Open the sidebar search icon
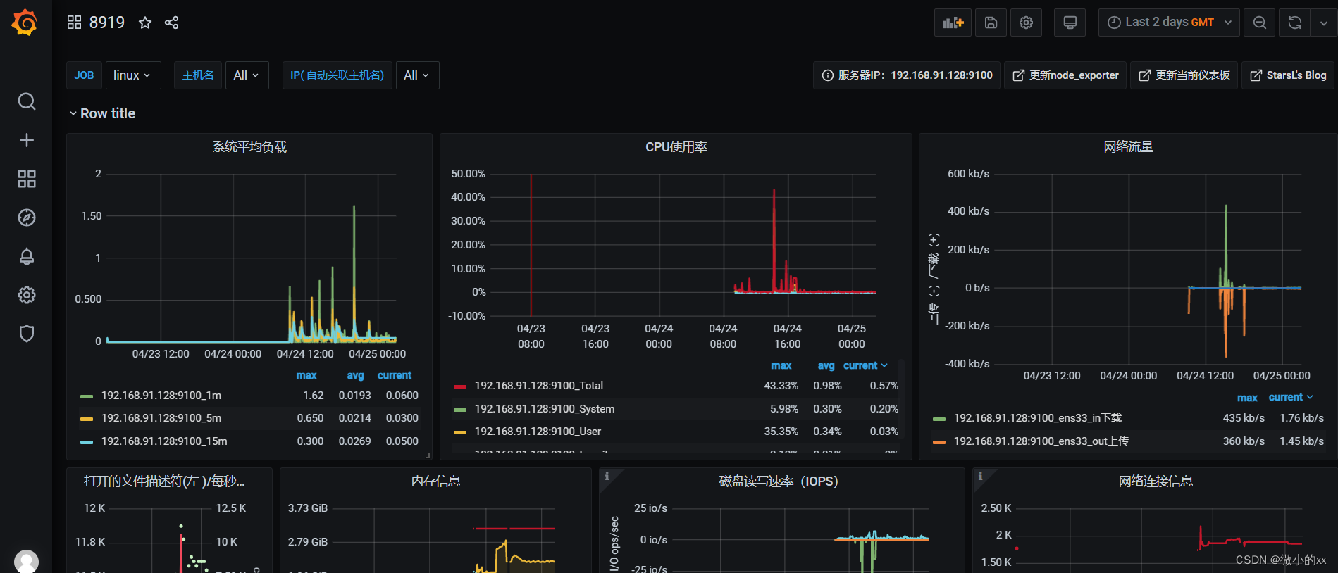Screen dimensions: 1338x573 tap(26, 101)
